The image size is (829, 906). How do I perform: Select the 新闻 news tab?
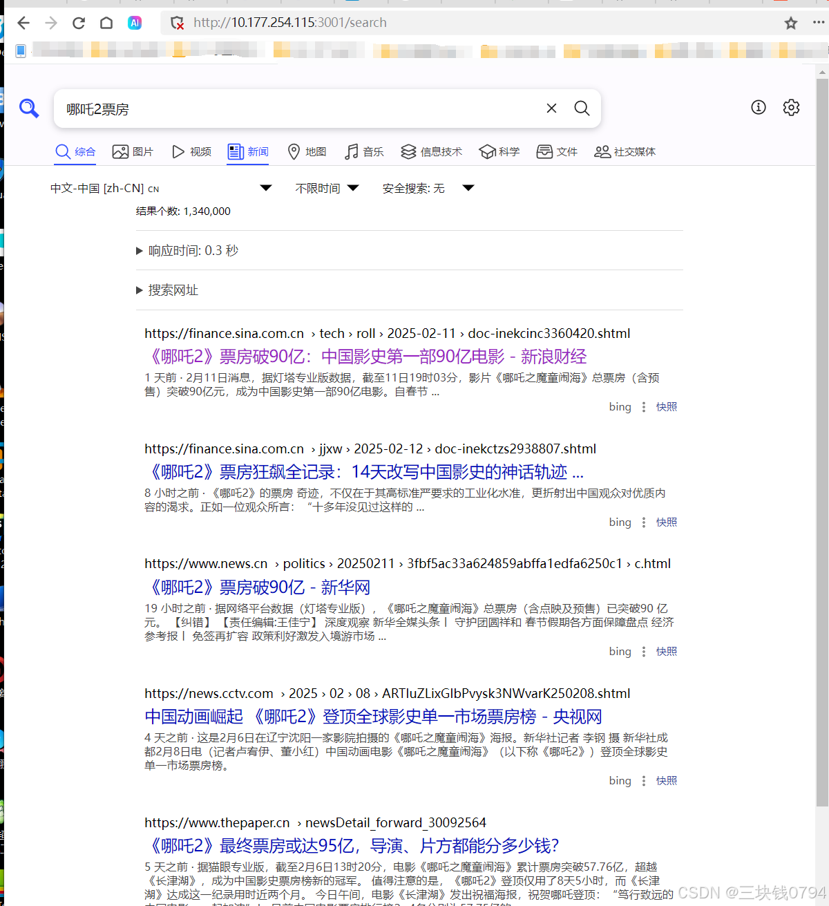[248, 152]
